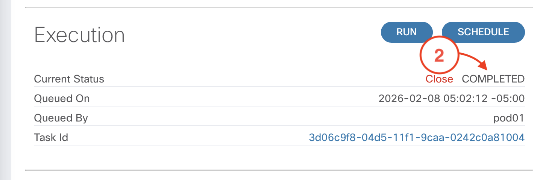Click the red Close link
Image resolution: width=546 pixels, height=180 pixels.
[439, 79]
